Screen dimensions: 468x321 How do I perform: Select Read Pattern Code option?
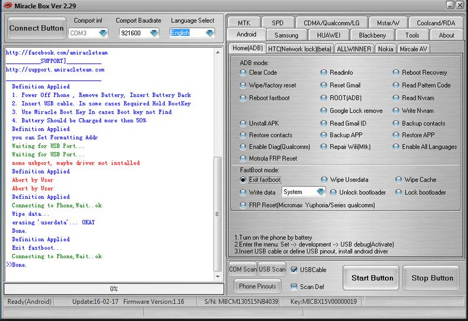pyautogui.click(x=421, y=85)
